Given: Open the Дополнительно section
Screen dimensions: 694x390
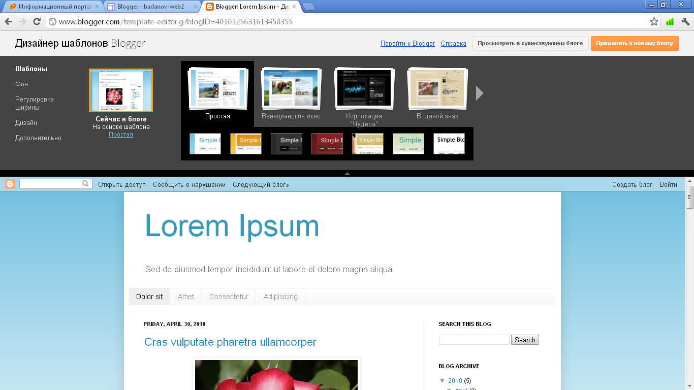Looking at the screenshot, I should (38, 138).
